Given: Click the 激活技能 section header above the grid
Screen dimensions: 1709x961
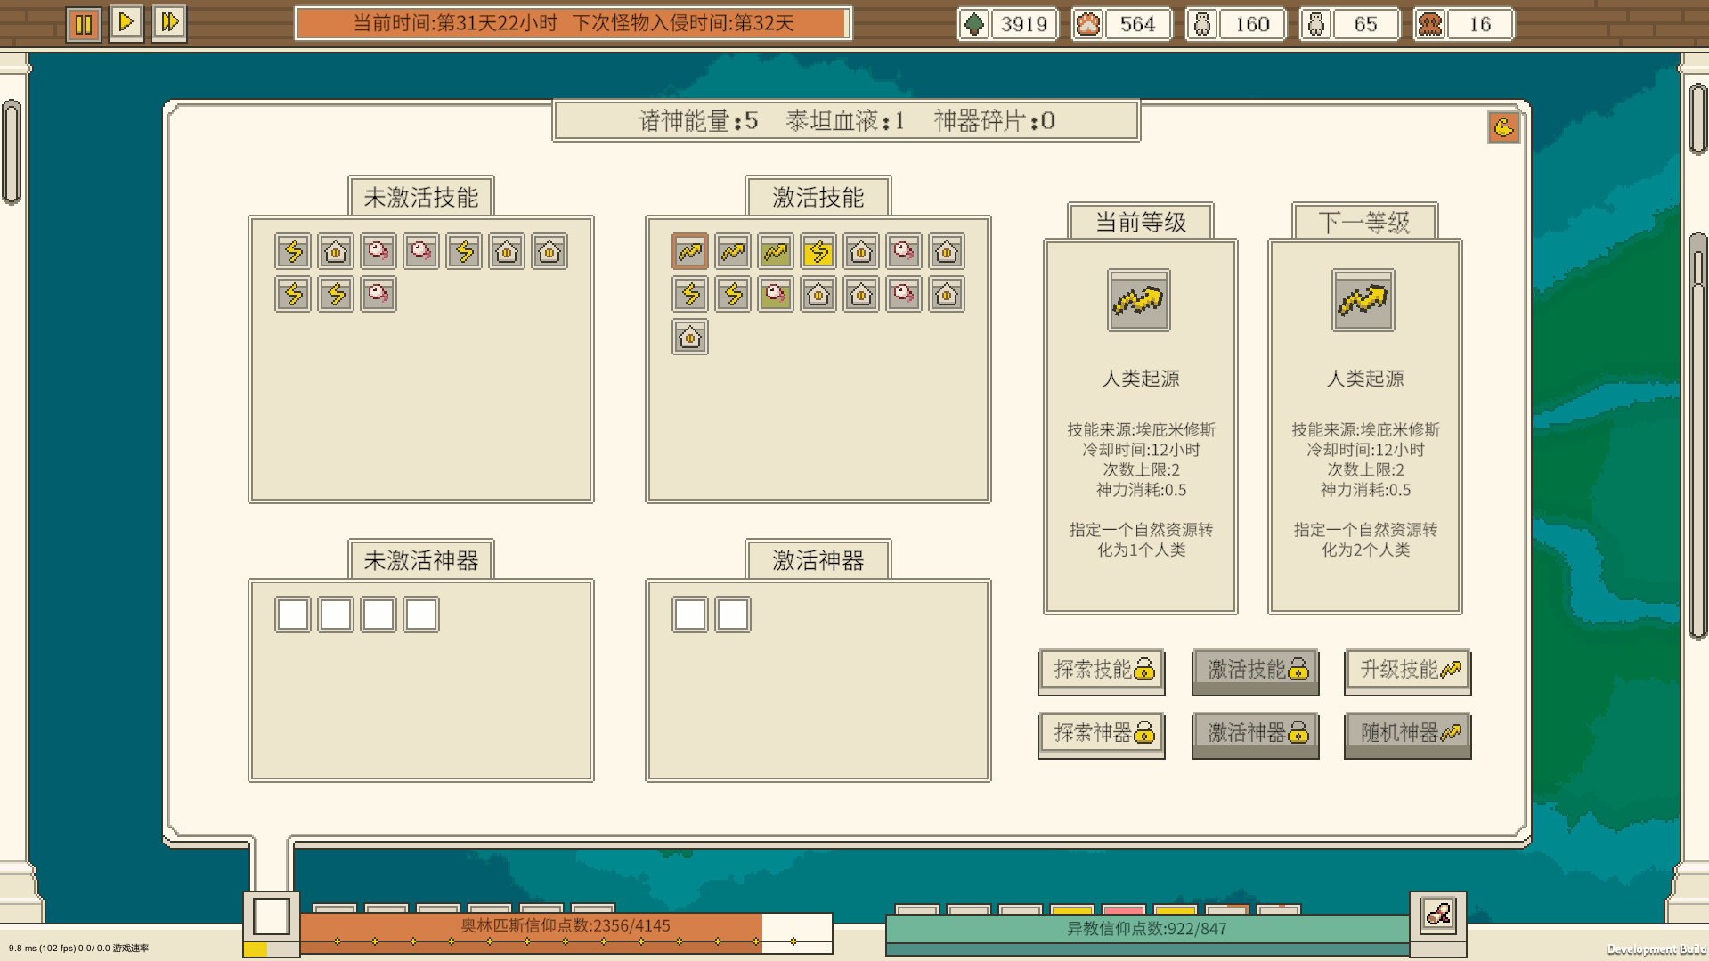Looking at the screenshot, I should (x=818, y=197).
